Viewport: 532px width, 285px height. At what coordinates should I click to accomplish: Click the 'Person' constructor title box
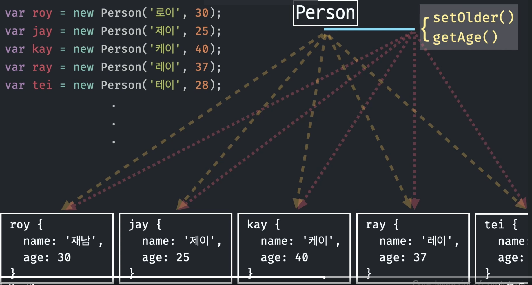click(x=325, y=13)
